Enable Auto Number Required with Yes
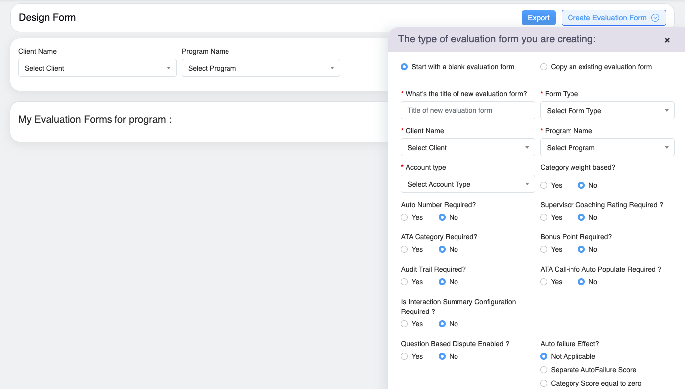685x389 pixels. pos(404,217)
